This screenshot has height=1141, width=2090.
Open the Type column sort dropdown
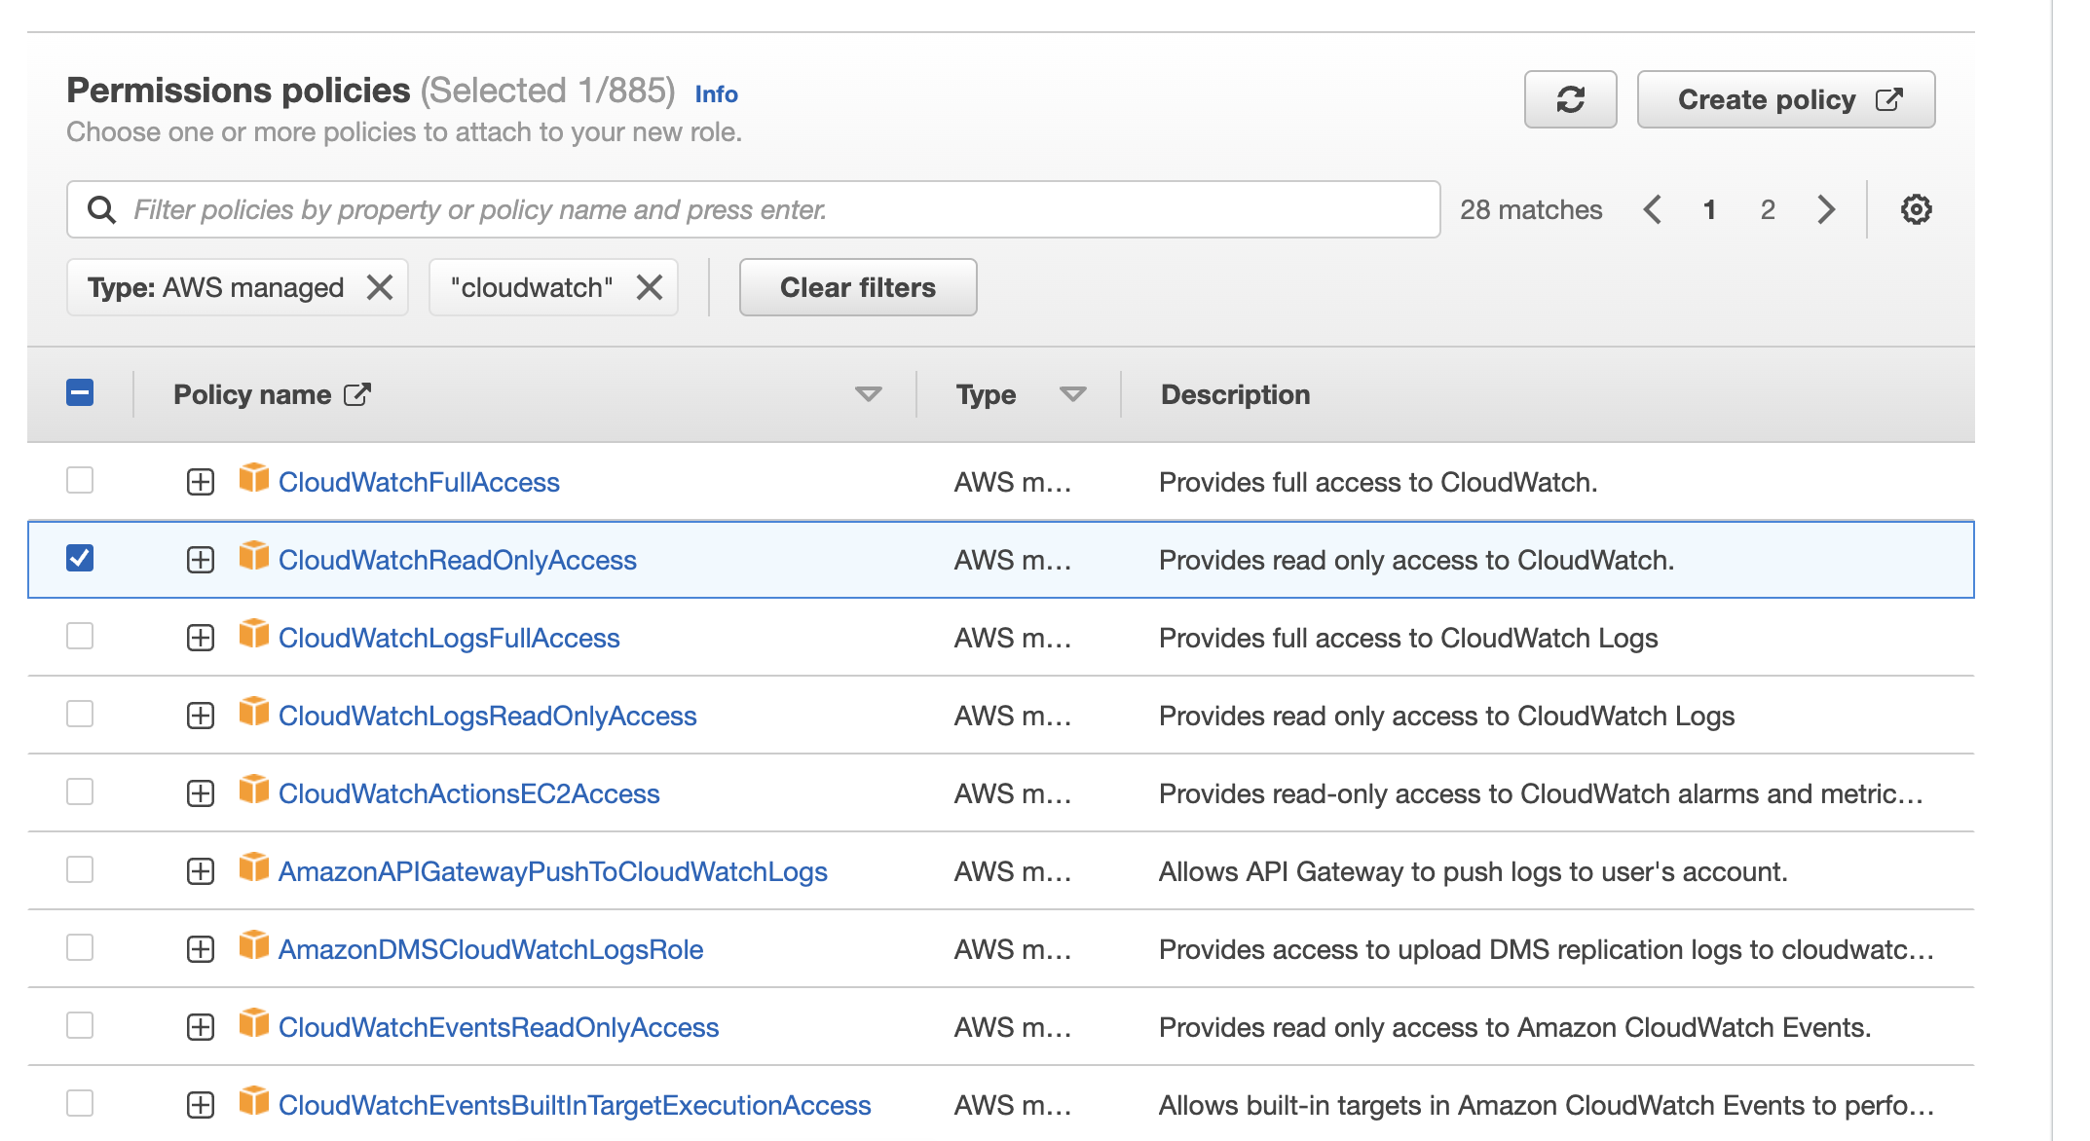(x=1072, y=394)
